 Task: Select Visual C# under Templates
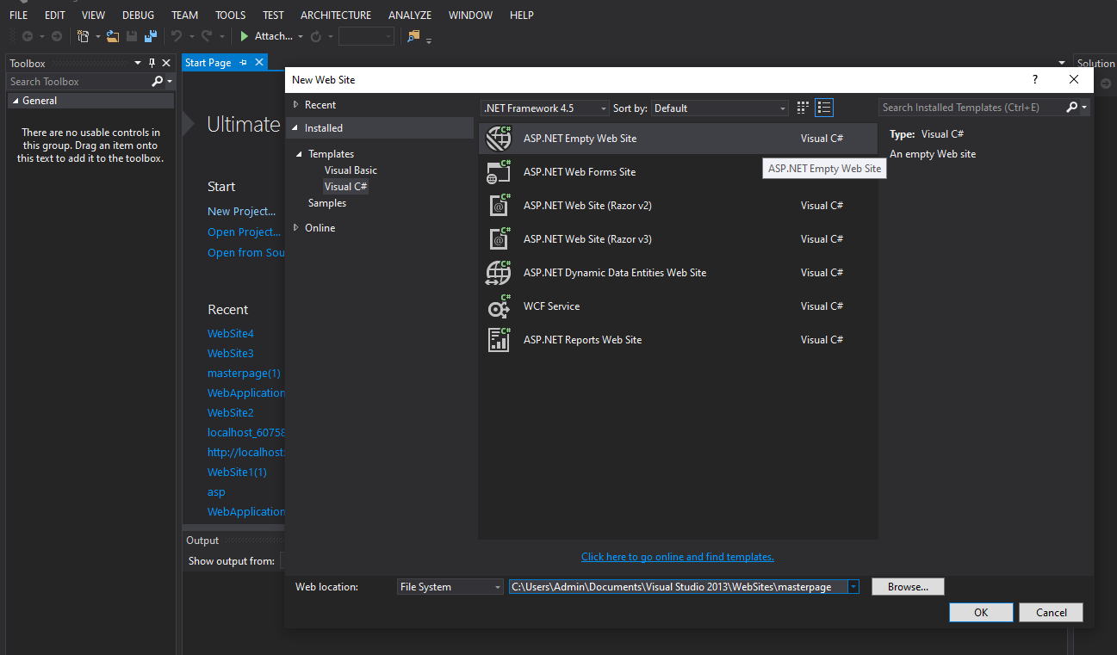tap(345, 187)
